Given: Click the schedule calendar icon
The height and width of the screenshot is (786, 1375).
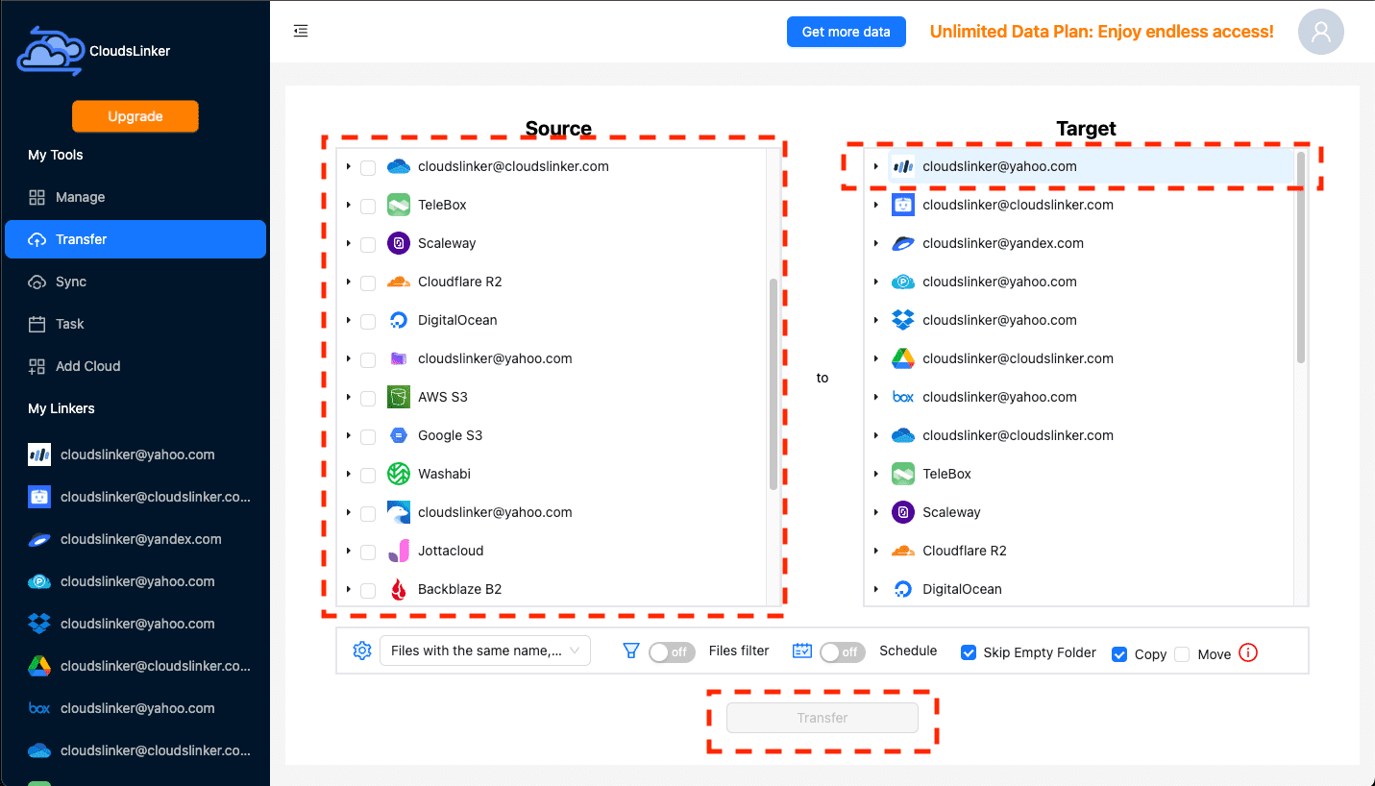Looking at the screenshot, I should [802, 651].
